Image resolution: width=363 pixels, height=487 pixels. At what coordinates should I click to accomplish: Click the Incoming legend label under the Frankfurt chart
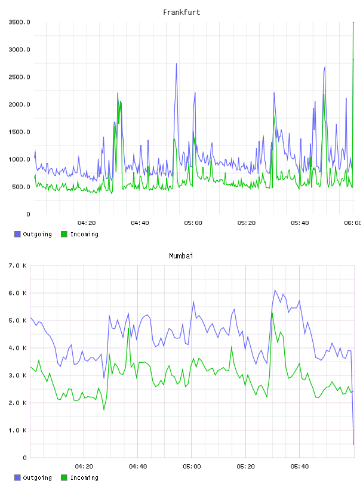tap(84, 235)
